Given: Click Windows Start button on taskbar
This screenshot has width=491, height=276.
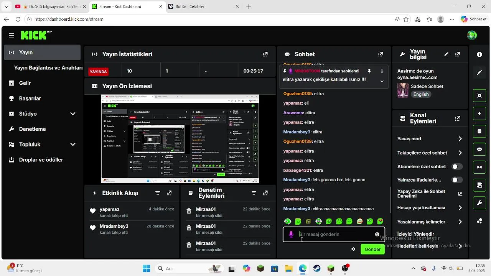Looking at the screenshot, I should pyautogui.click(x=146, y=268).
